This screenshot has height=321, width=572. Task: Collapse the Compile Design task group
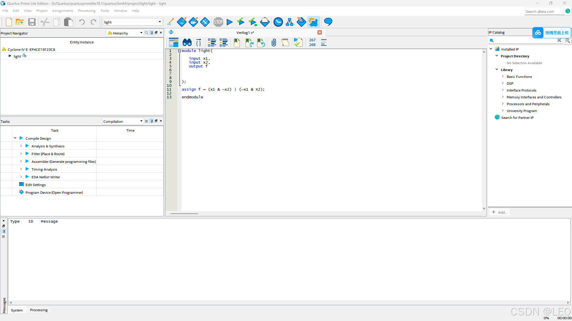tap(15, 138)
